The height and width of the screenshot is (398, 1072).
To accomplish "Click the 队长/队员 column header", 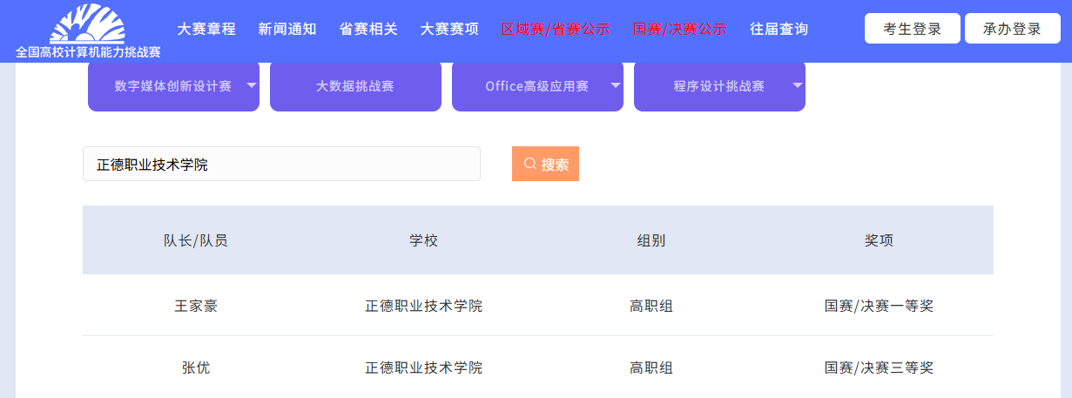I will pos(196,240).
